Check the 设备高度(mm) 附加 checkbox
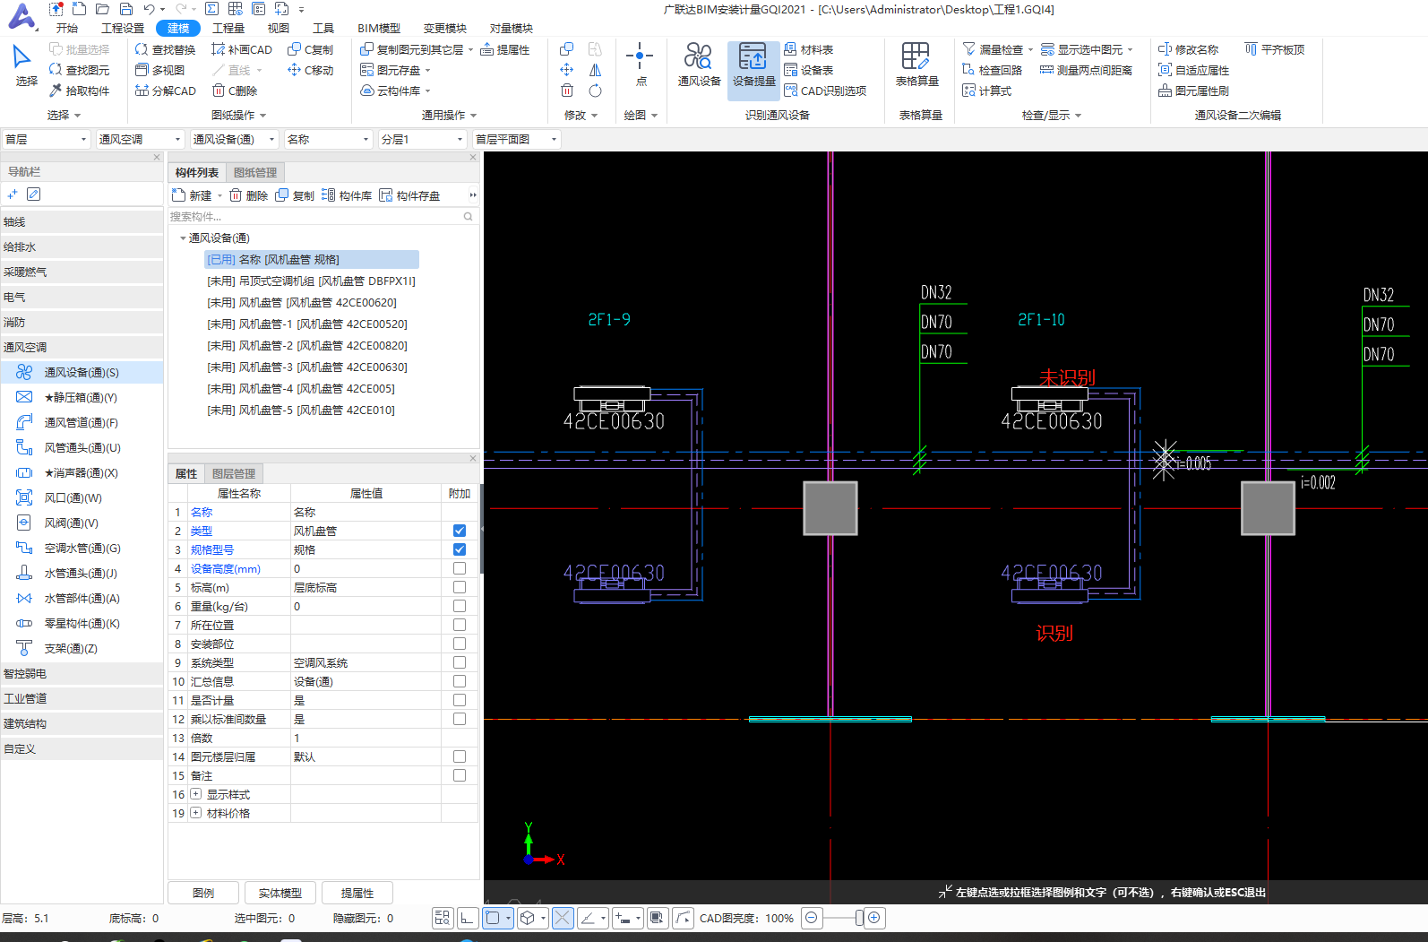The height and width of the screenshot is (942, 1428). pos(460,568)
